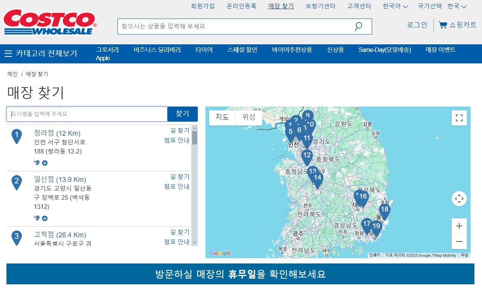
Task: Open the 바이어추천상품 menu
Action: coord(292,50)
